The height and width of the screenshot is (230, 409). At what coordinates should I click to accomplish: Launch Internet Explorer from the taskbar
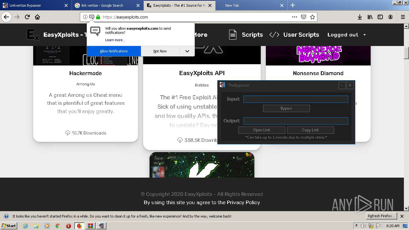(x=26, y=226)
